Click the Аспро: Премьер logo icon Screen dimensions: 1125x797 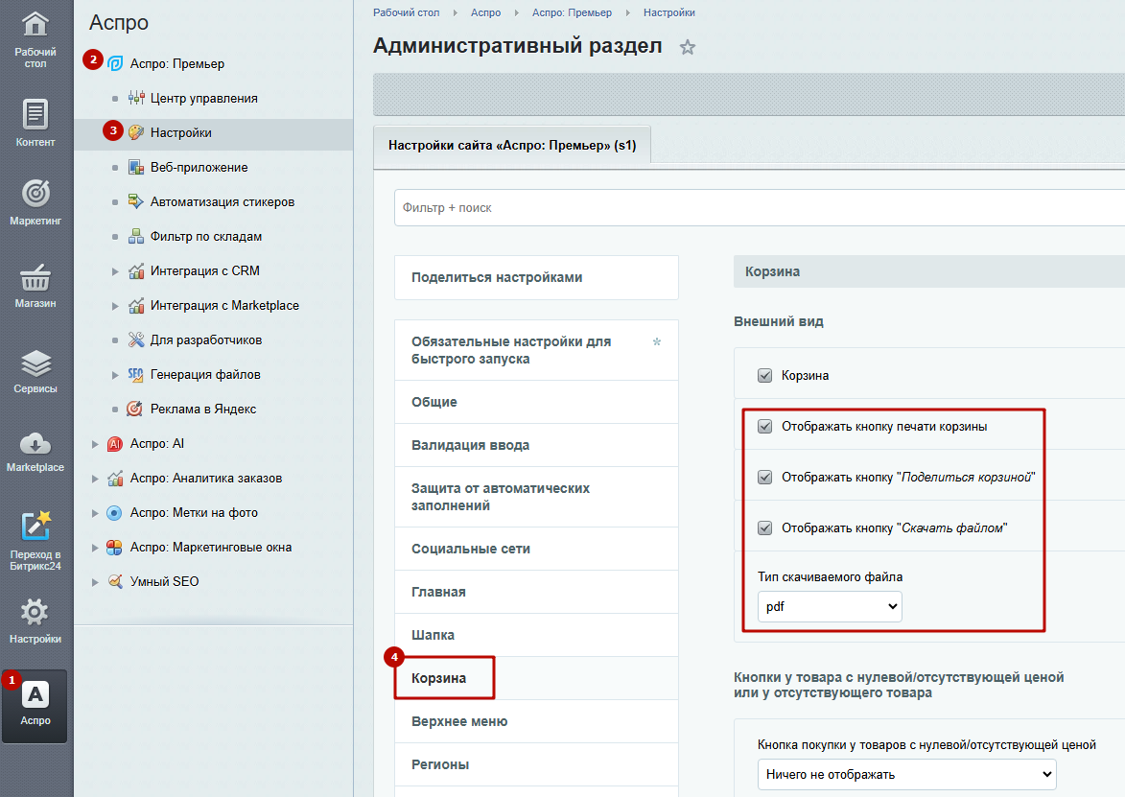[115, 64]
